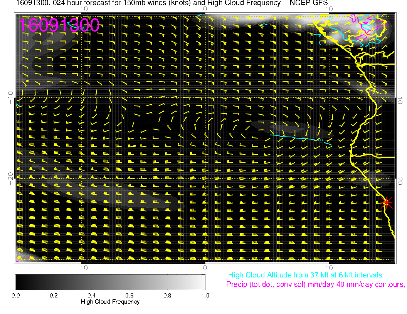Click the magenta 16091300 timestamp label
The height and width of the screenshot is (314, 407).
[59, 25]
